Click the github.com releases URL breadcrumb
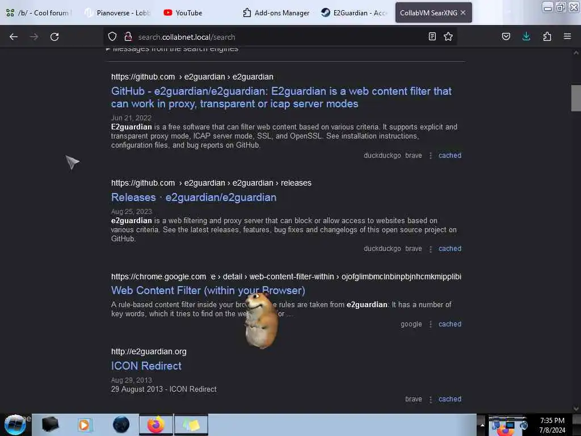 pyautogui.click(x=211, y=183)
